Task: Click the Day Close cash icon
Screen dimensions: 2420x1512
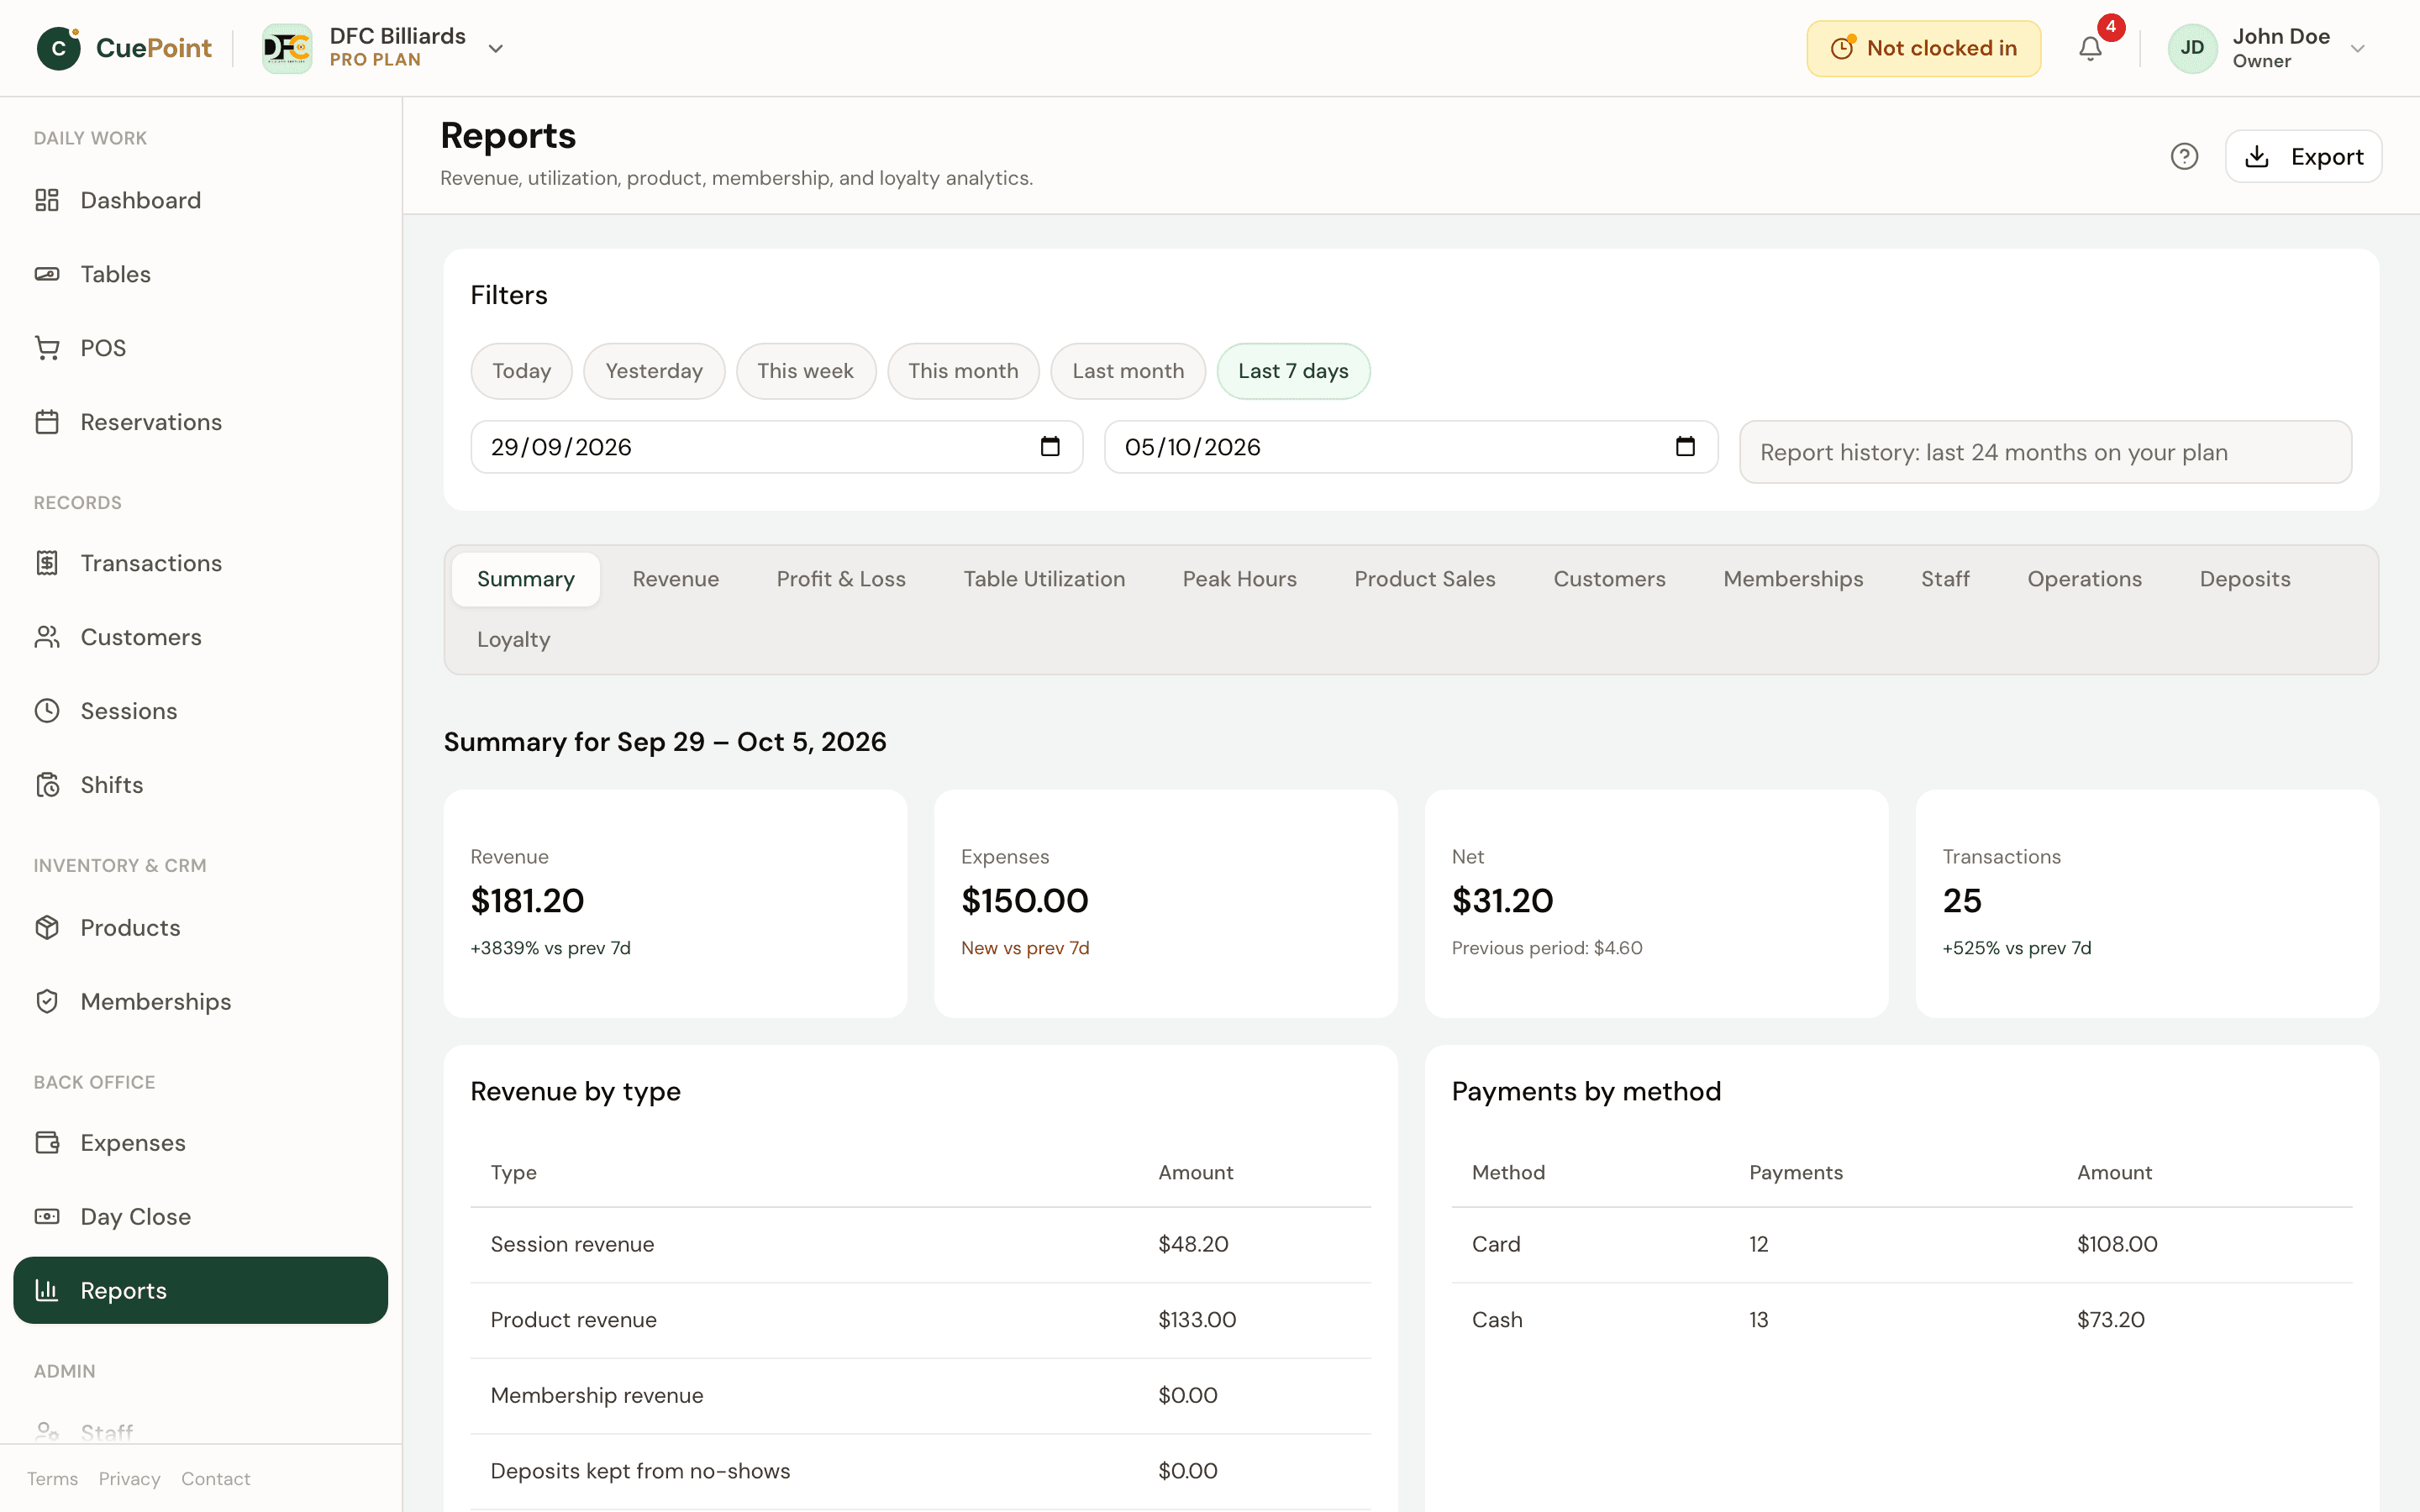Action: click(47, 1216)
